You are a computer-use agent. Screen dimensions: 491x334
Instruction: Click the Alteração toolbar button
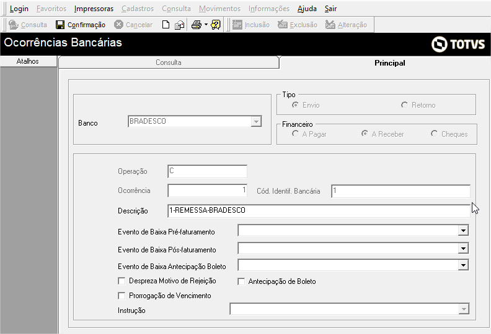pos(346,25)
